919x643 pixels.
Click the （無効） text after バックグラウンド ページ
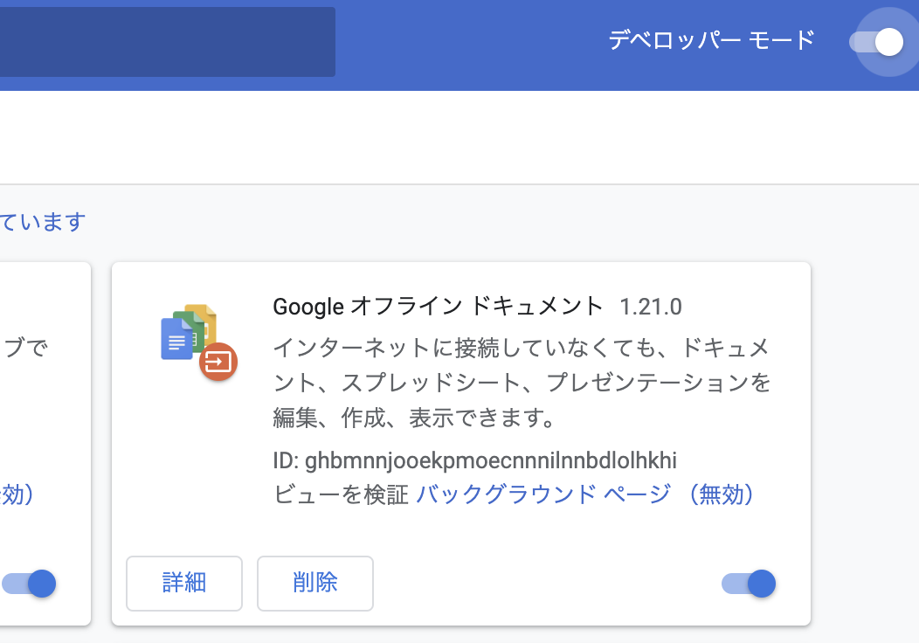(721, 494)
